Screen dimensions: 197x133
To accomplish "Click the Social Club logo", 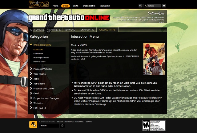I will pos(39,5).
